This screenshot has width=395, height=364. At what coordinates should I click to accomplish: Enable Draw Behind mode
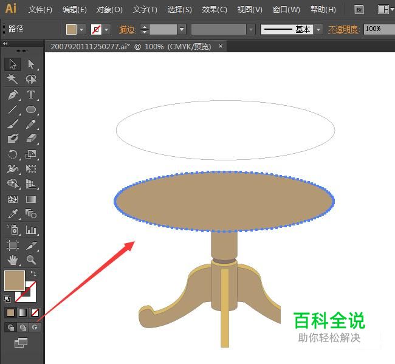[23, 328]
